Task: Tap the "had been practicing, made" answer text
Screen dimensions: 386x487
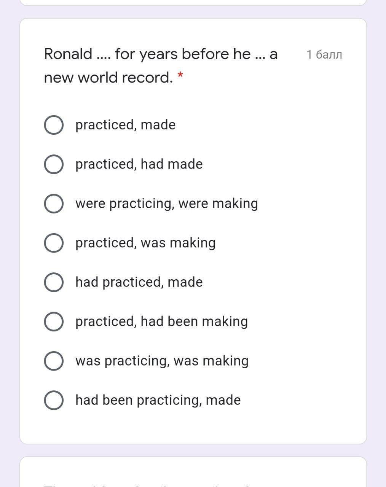Action: (x=158, y=400)
